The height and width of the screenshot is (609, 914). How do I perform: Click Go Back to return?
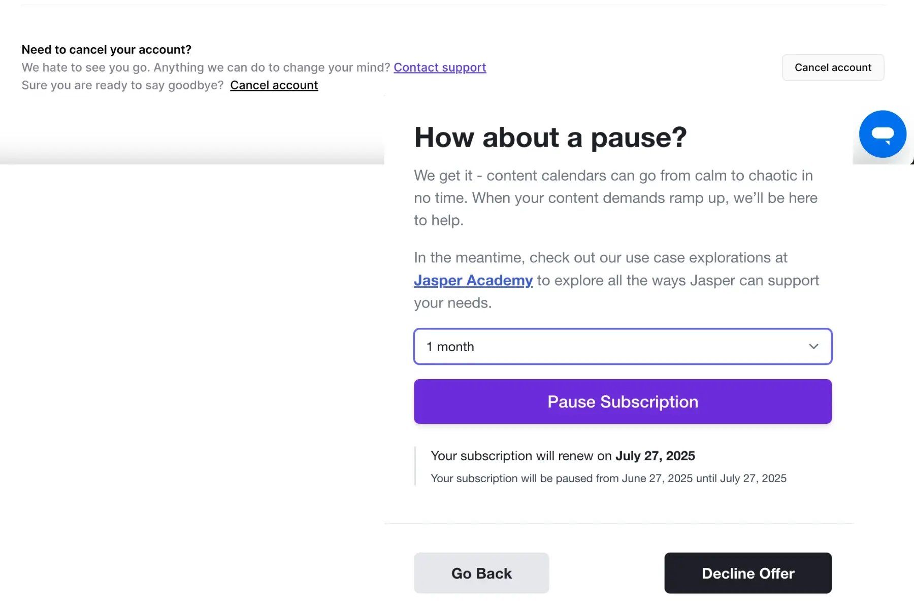[x=481, y=572]
